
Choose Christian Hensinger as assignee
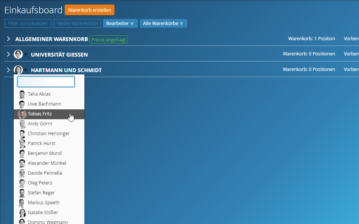pos(48,134)
